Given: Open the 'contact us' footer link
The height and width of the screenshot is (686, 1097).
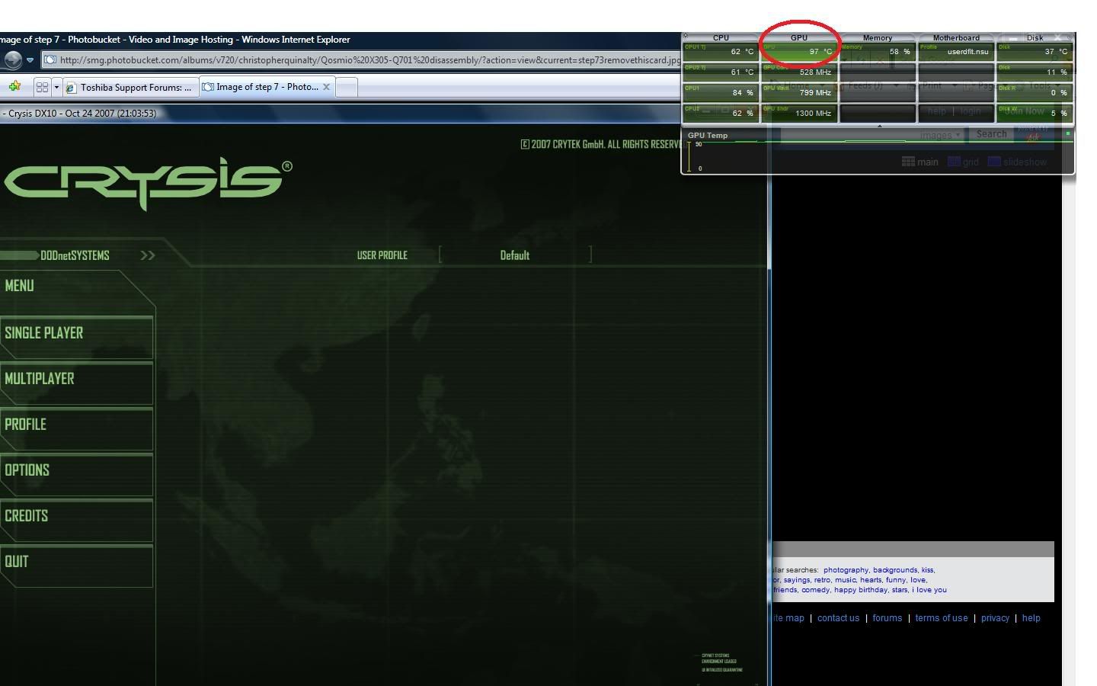Looking at the screenshot, I should click(838, 618).
